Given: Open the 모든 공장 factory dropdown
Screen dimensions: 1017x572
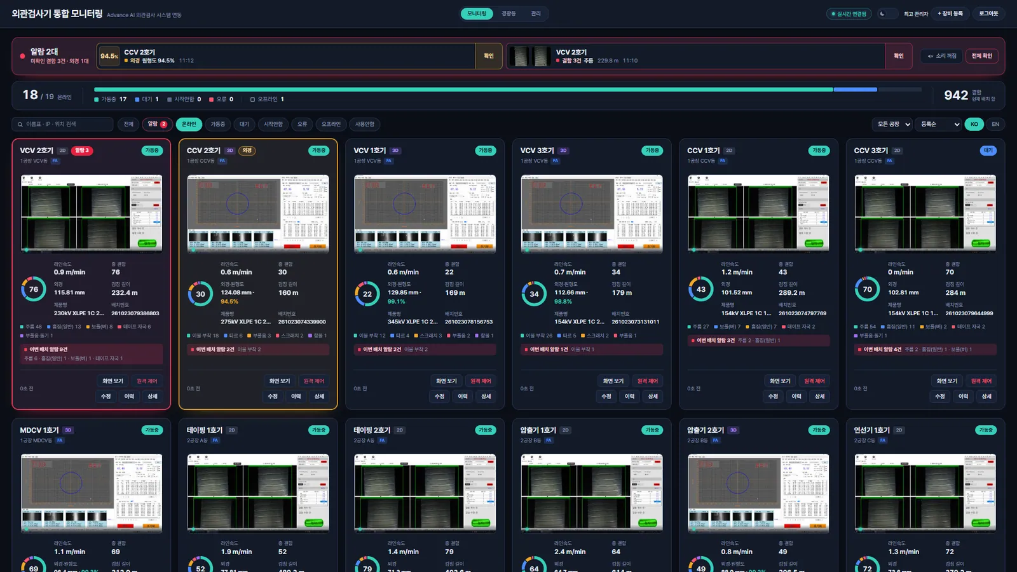Looking at the screenshot, I should pos(894,125).
